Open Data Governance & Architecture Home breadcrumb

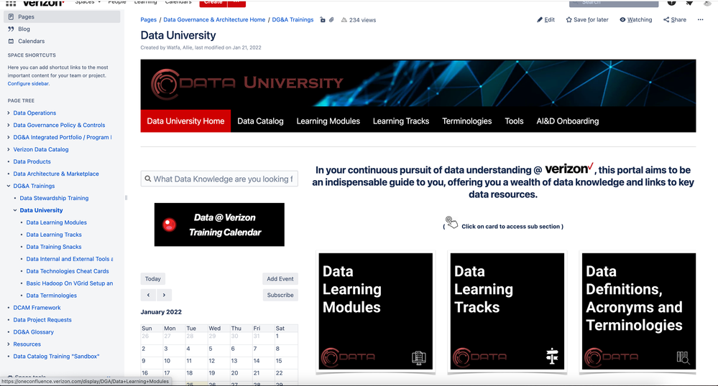(214, 19)
